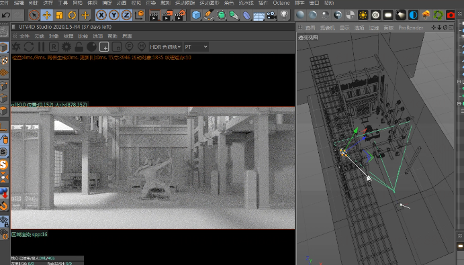Activate the material picker M pin
Image resolution: width=464 pixels, height=265 pixels.
142,47
